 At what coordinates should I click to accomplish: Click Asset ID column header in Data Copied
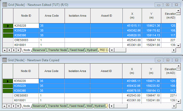point(106,71)
